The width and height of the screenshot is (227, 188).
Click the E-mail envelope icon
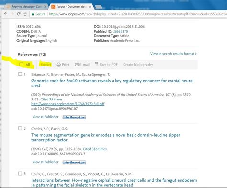point(77,65)
